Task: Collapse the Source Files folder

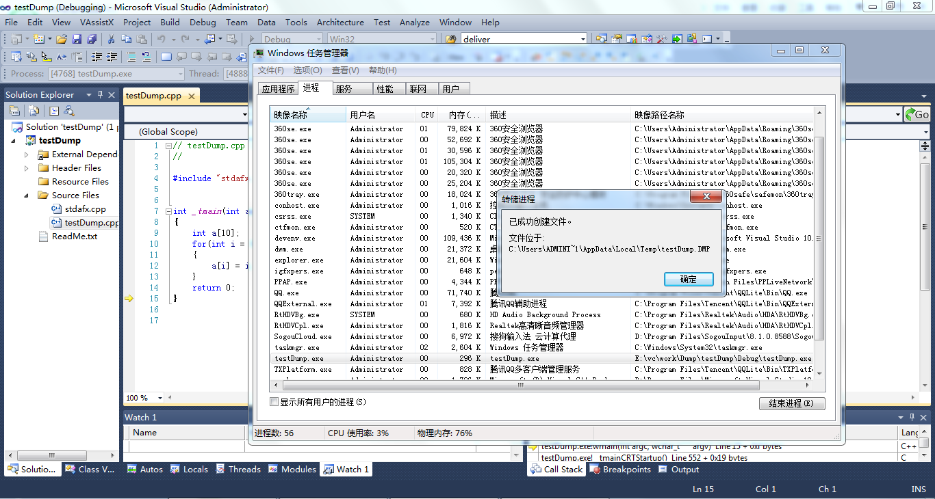Action: pos(27,195)
